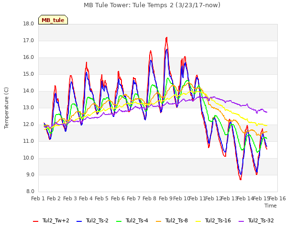Select the Tul2_Ts-32 legend label

pyautogui.click(x=261, y=220)
